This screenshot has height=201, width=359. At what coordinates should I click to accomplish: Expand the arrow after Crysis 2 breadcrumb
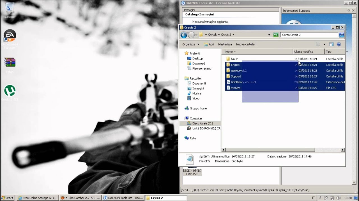point(233,35)
